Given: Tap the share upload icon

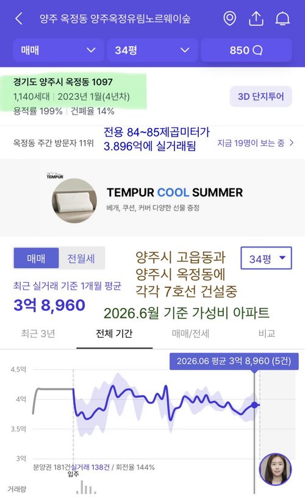Looking at the screenshot, I should 256,18.
